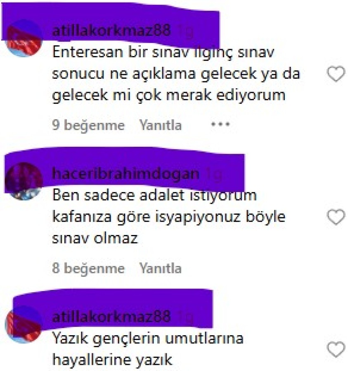Like the "Yazık gençlerin umutlarına" comment heart
Screen dimensions: 348x371
pos(336,349)
